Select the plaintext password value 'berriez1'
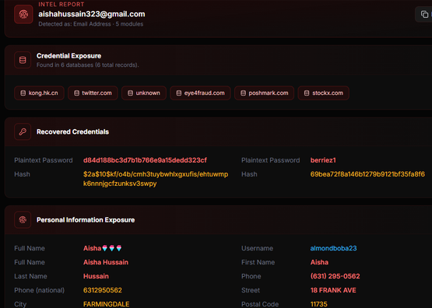432x308 pixels. tap(323, 160)
